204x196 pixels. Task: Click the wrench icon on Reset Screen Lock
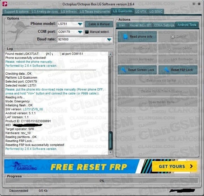pyautogui.click(x=124, y=70)
